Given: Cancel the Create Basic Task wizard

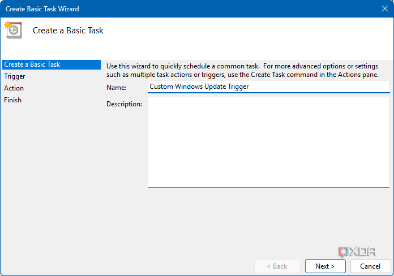Looking at the screenshot, I should (370, 266).
